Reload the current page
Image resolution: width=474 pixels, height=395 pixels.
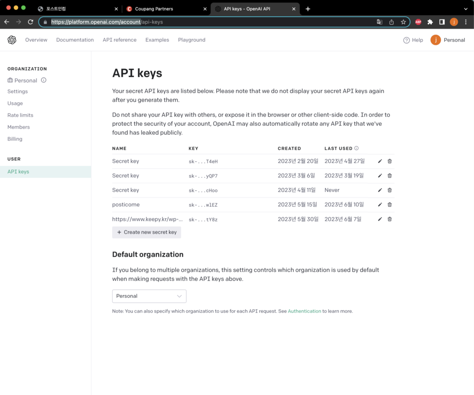pos(31,22)
